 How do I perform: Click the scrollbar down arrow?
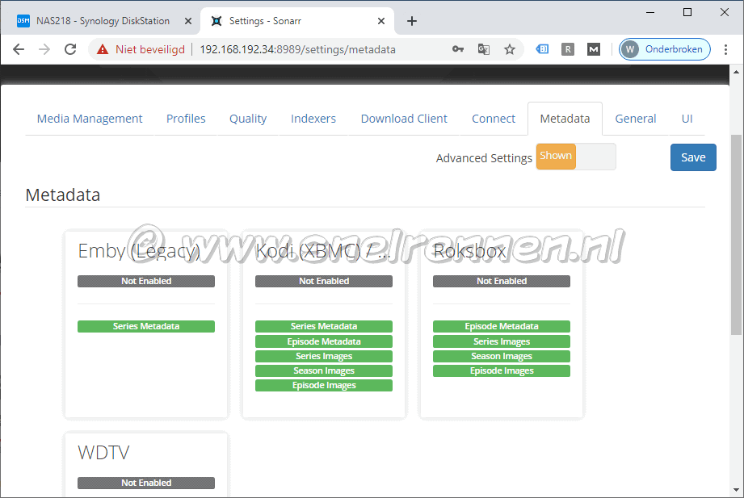(x=736, y=490)
